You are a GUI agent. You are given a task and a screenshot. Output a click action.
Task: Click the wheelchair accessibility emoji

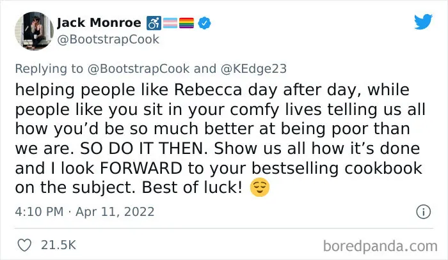point(154,23)
